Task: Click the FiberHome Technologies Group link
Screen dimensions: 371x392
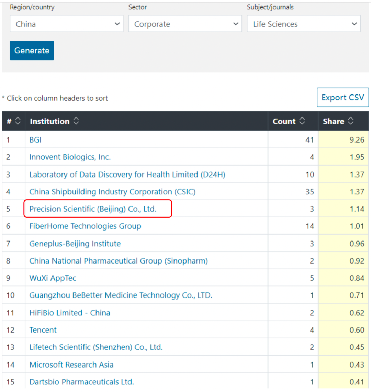Action: click(x=85, y=226)
